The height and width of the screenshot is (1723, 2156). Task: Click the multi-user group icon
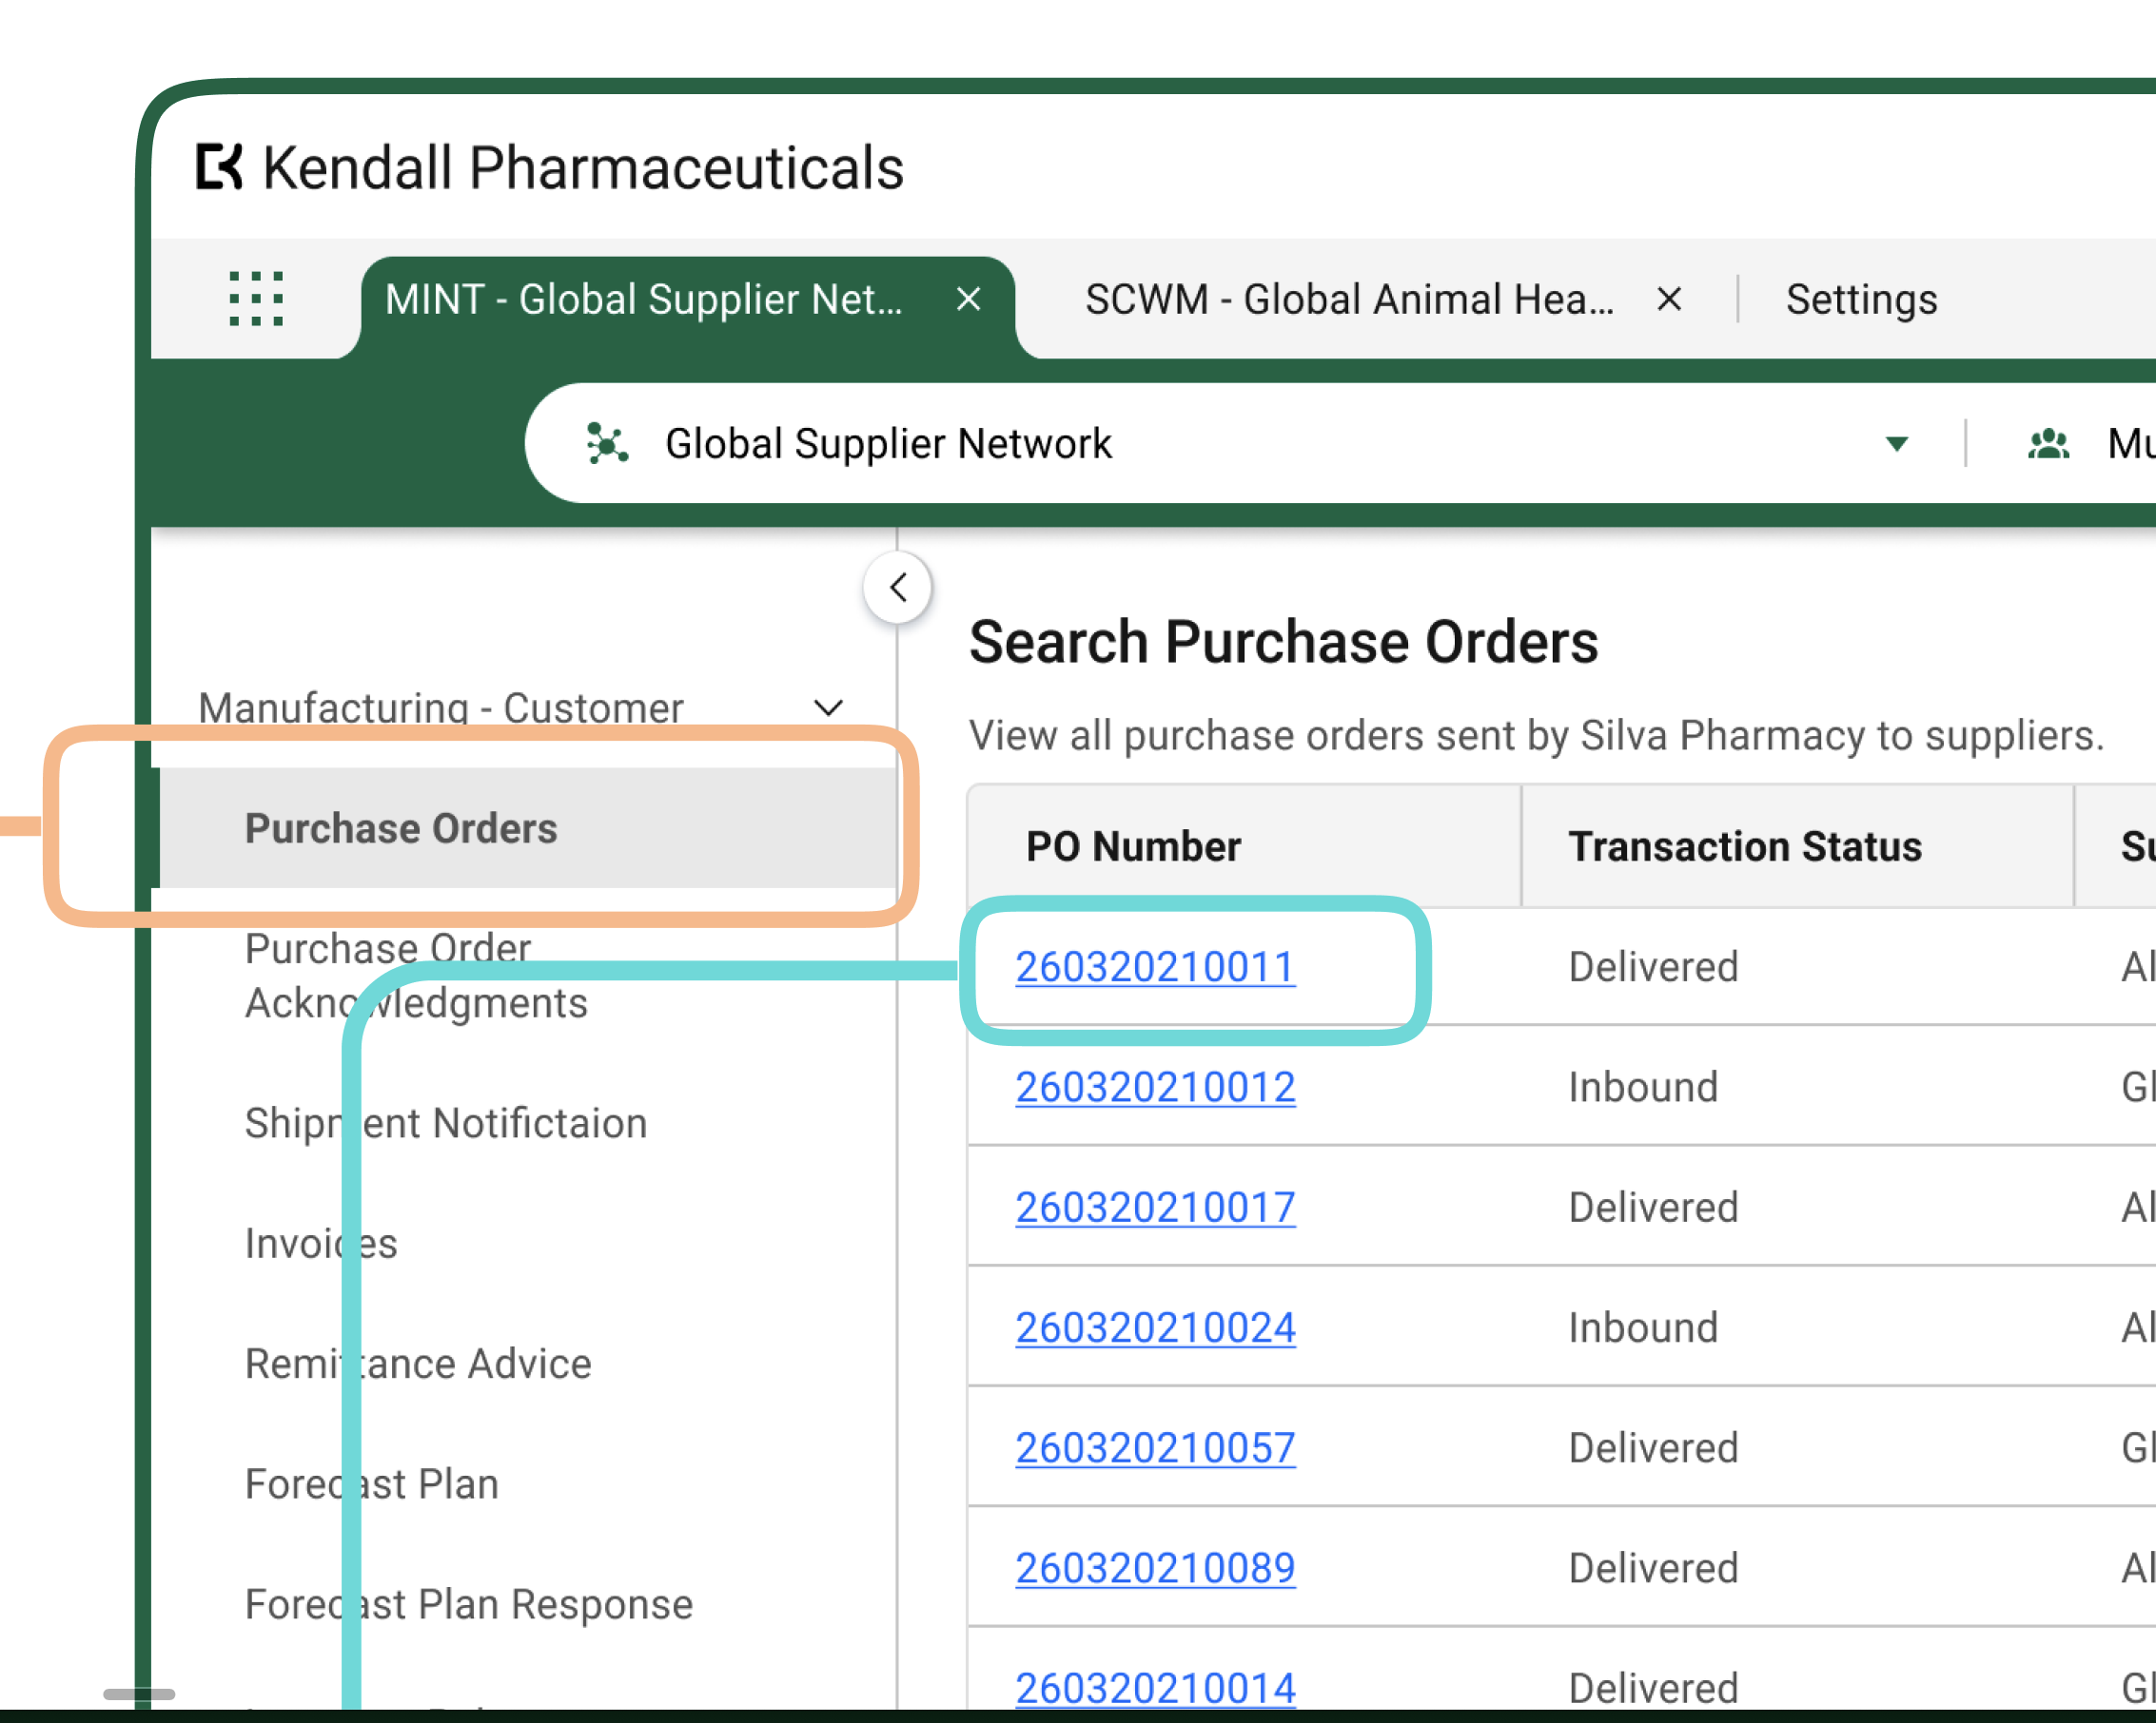tap(2048, 443)
